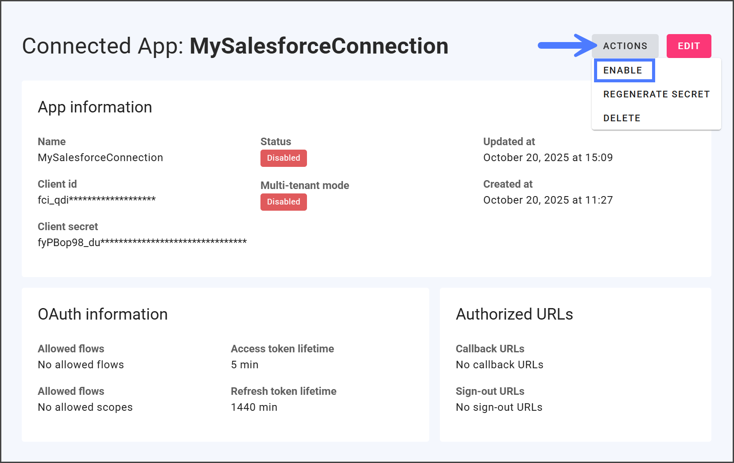Select DELETE in the actions menu
The height and width of the screenshot is (463, 734).
point(621,118)
